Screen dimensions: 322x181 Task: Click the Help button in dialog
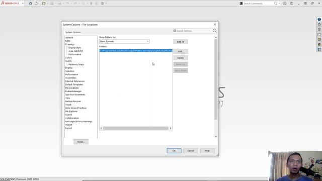click(207, 151)
